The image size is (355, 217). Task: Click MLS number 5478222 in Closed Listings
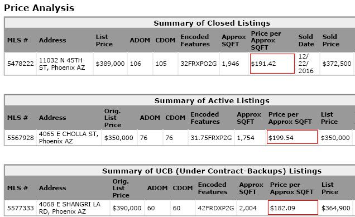pos(21,64)
